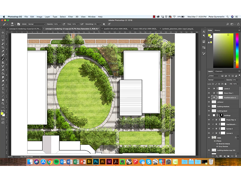Choose the Hand tool
The width and height of the screenshot is (241, 181).
point(3,99)
